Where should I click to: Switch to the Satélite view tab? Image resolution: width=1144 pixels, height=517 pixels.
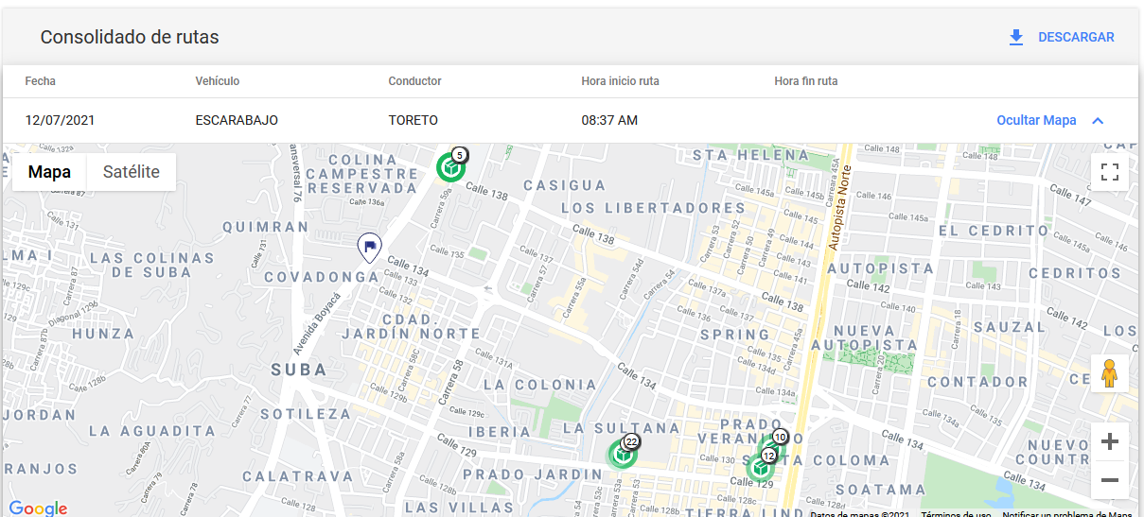click(x=132, y=172)
